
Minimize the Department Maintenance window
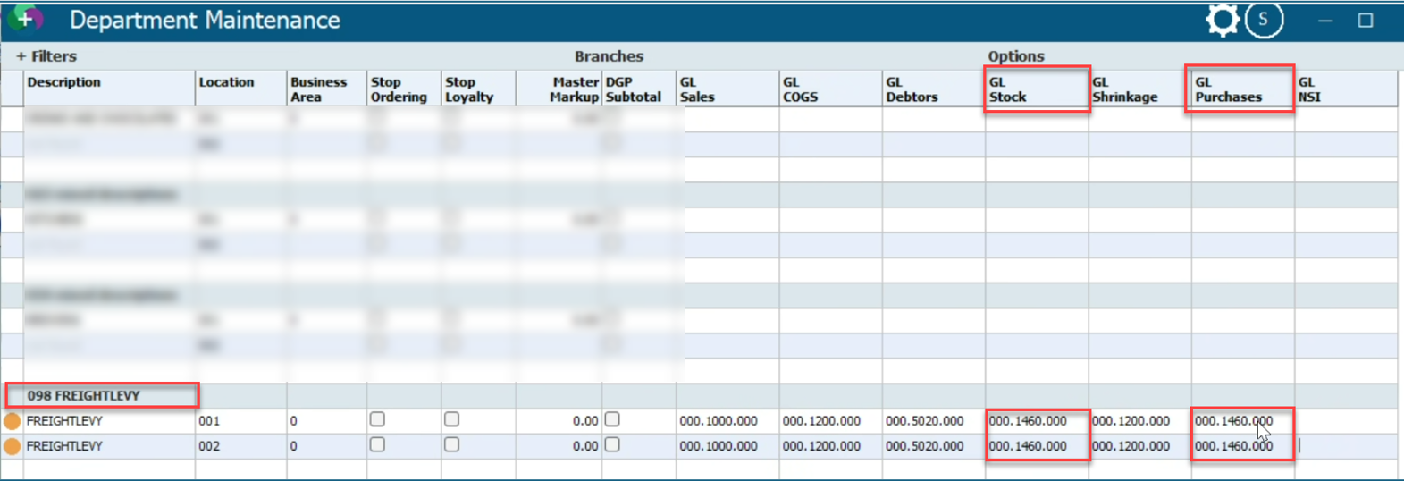click(x=1324, y=20)
